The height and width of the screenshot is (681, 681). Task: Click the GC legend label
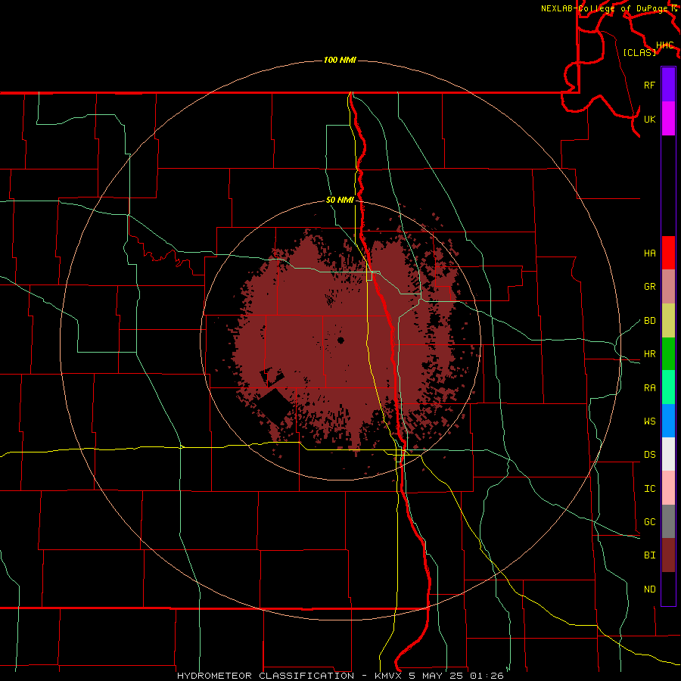pyautogui.click(x=649, y=522)
